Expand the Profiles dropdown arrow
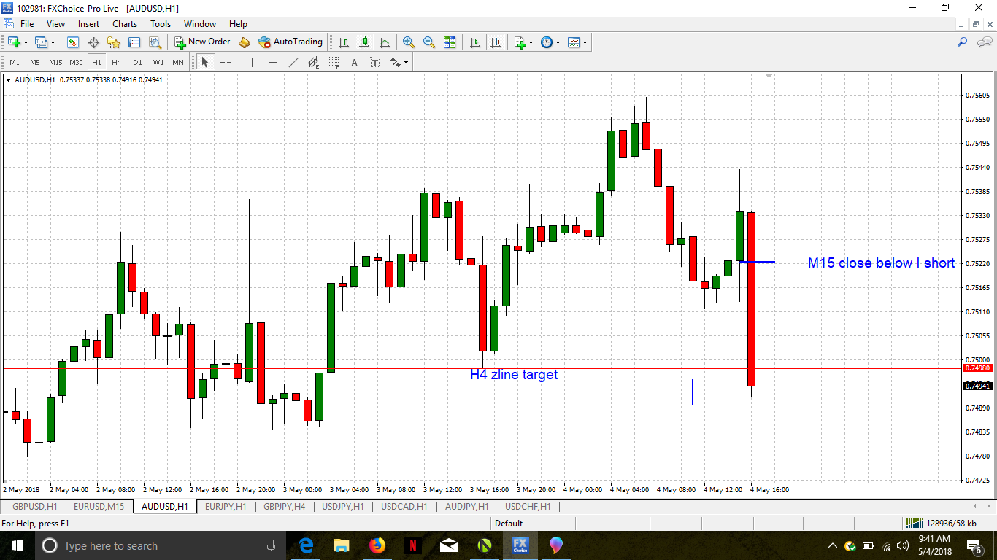The width and height of the screenshot is (997, 560). coord(53,42)
